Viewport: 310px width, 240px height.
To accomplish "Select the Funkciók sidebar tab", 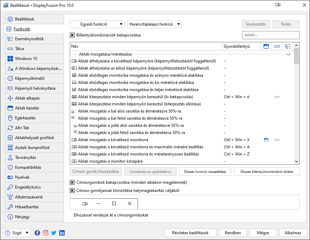I will coord(34,29).
